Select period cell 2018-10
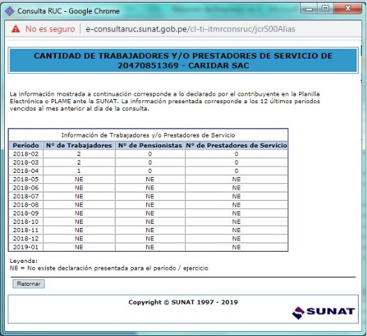The height and width of the screenshot is (336, 367). (x=26, y=222)
